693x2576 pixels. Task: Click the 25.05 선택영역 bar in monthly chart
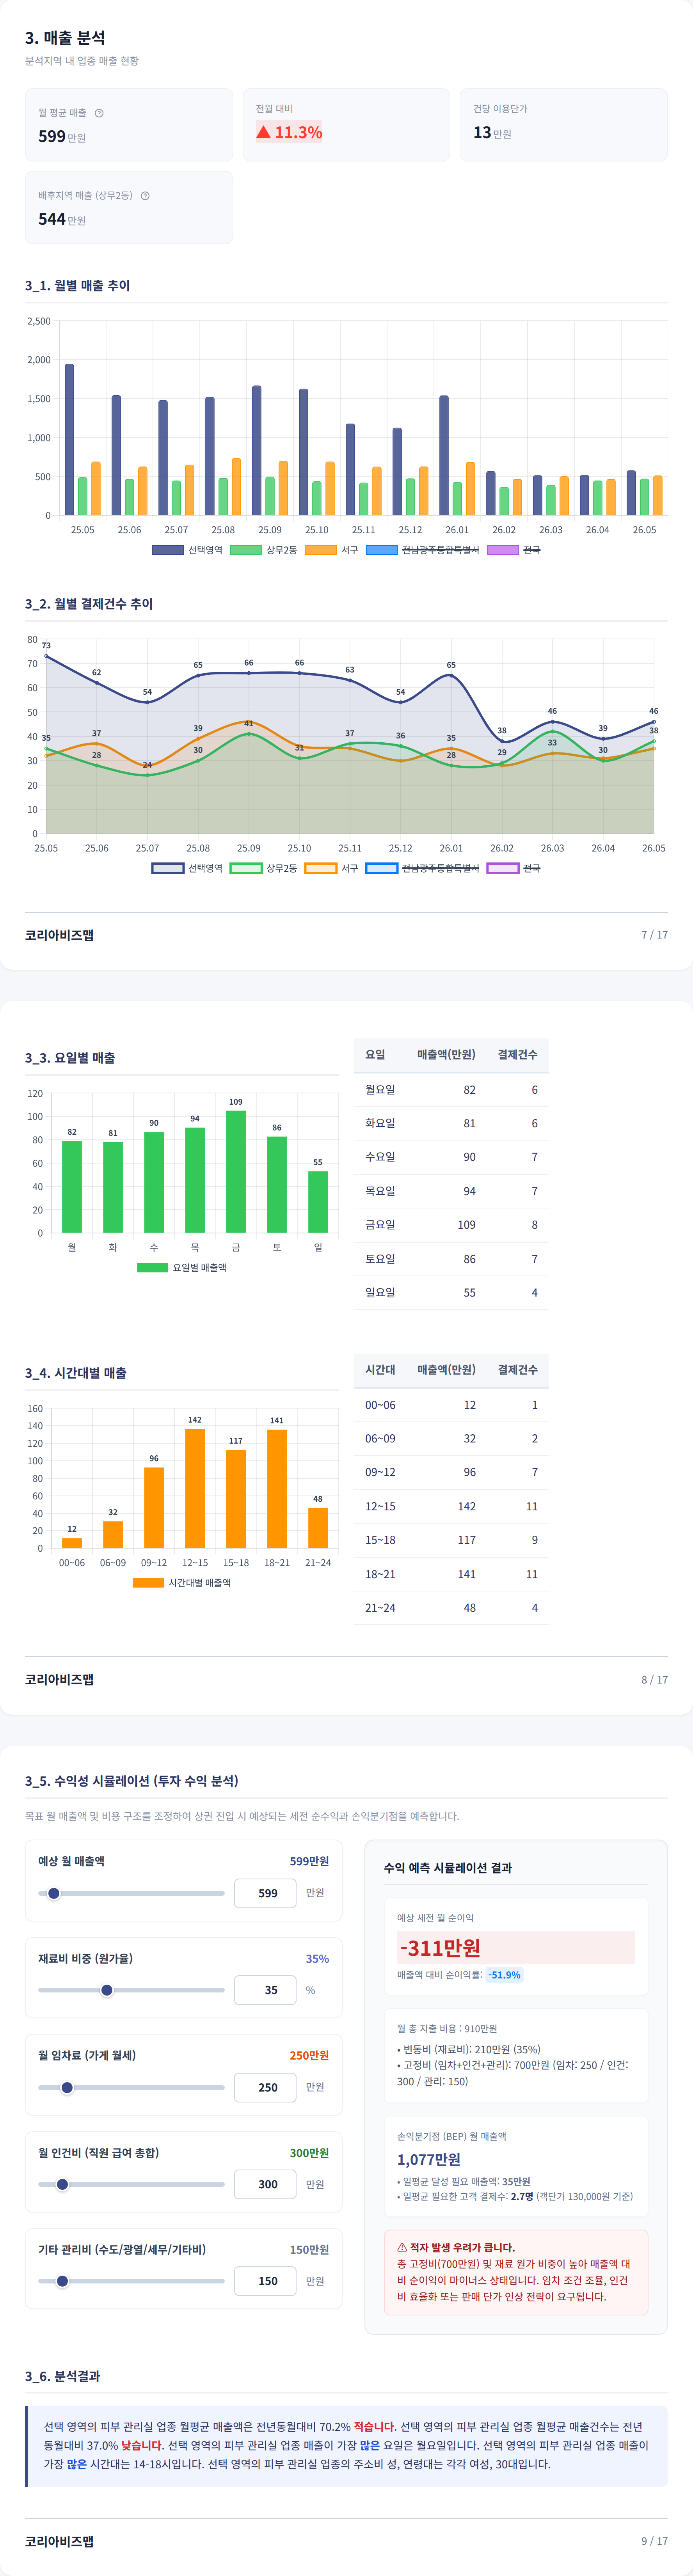point(69,440)
